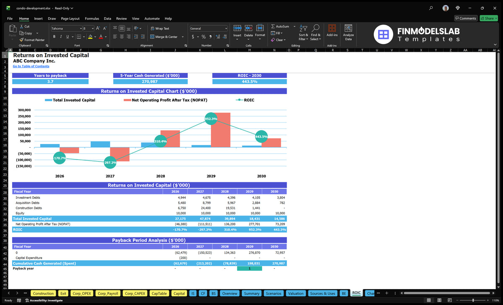Open Sort & Filter options
Image resolution: width=503 pixels, height=305 pixels.
tap(303, 32)
